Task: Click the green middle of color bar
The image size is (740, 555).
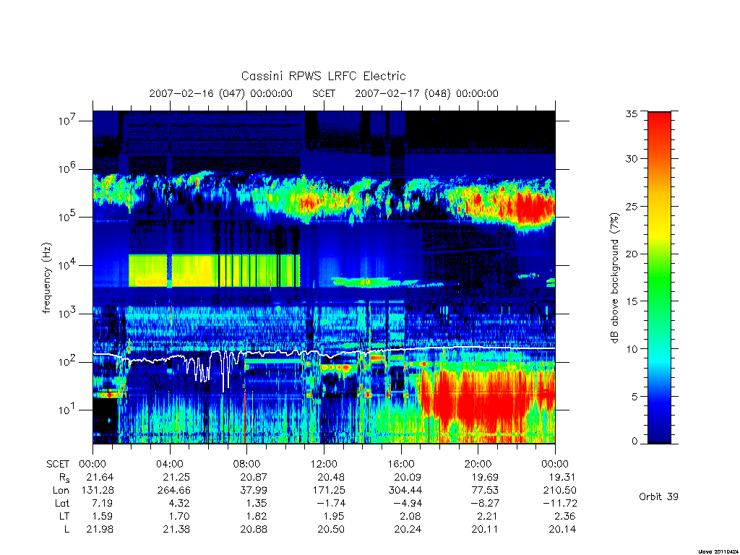Action: [659, 278]
